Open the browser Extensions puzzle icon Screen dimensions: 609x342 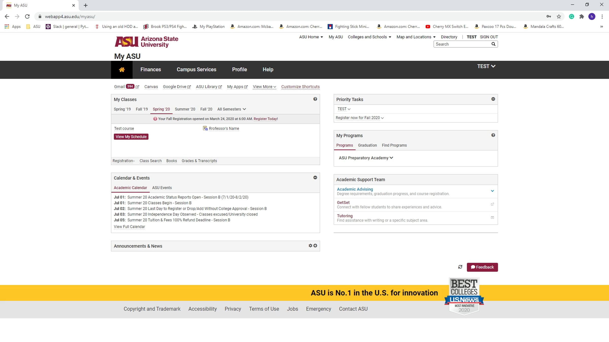click(x=582, y=16)
